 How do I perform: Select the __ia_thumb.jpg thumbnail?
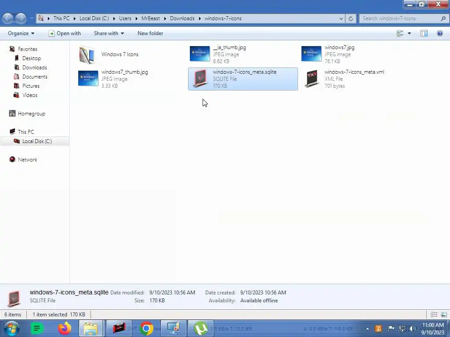pos(200,54)
